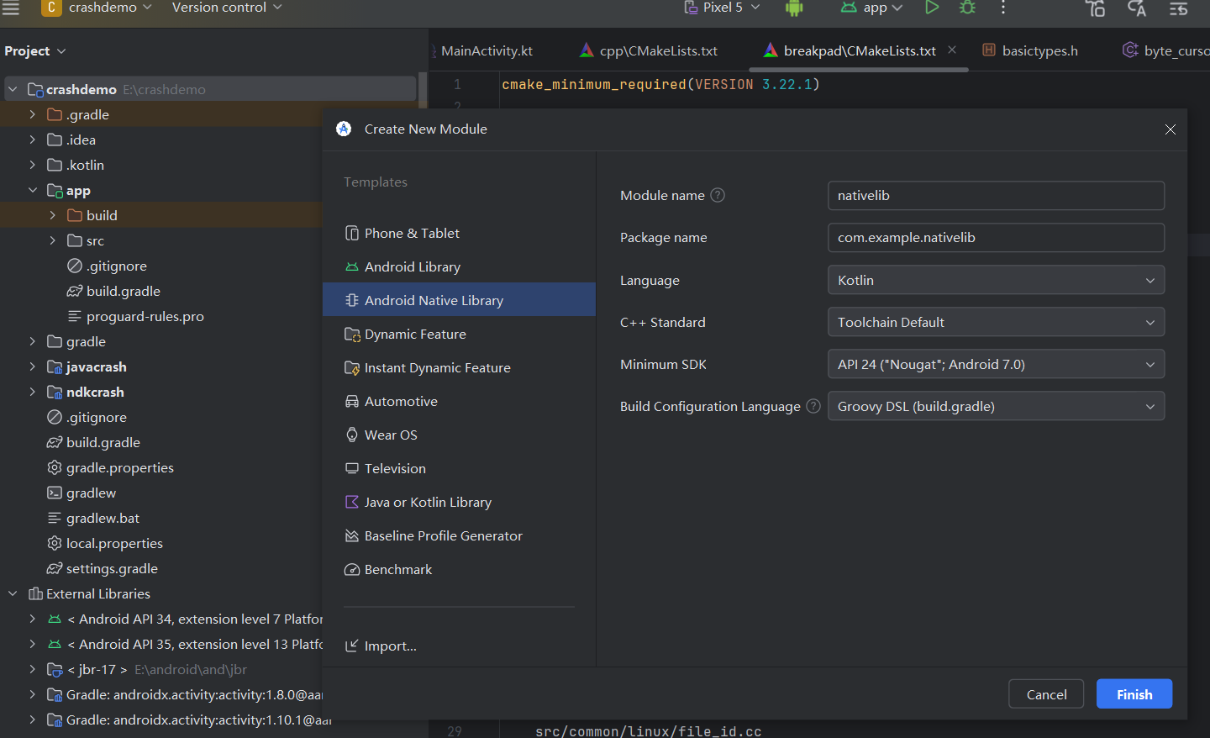Switch to the basictypes.h tab

(x=1030, y=51)
